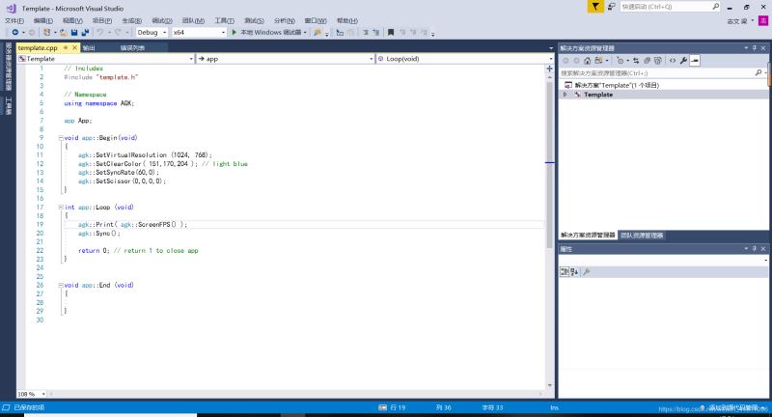Open the 文件(F) menu
This screenshot has height=417, width=772.
[x=14, y=19]
